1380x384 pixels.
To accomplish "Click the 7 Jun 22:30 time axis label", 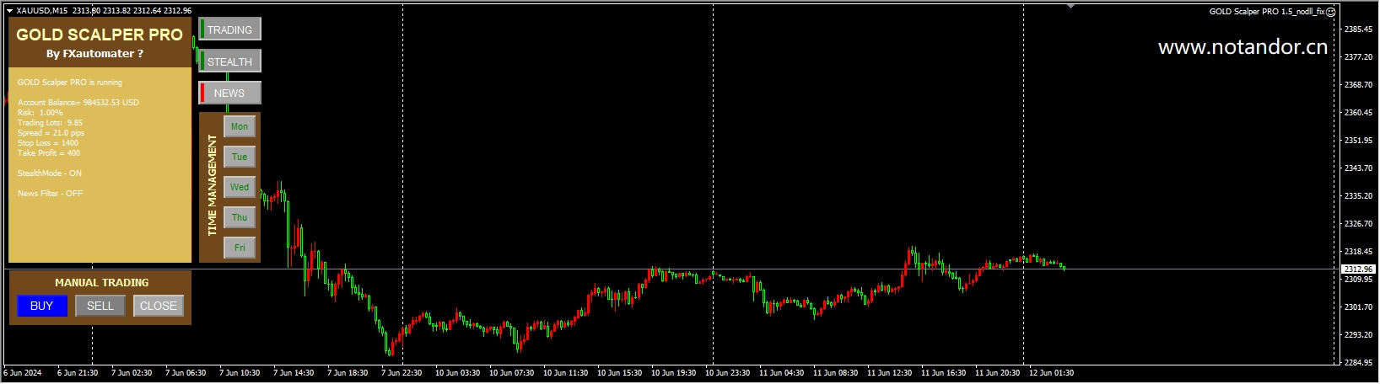I will pyautogui.click(x=402, y=373).
